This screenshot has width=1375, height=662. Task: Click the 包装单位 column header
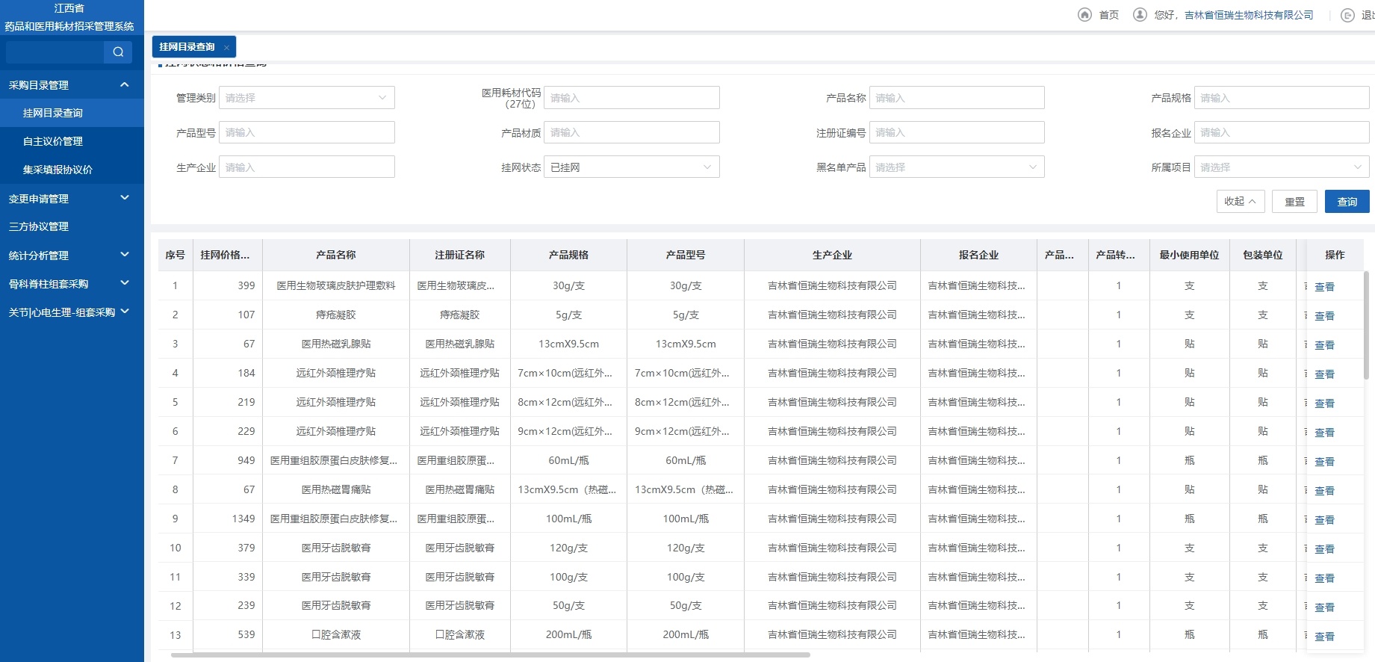(x=1262, y=255)
